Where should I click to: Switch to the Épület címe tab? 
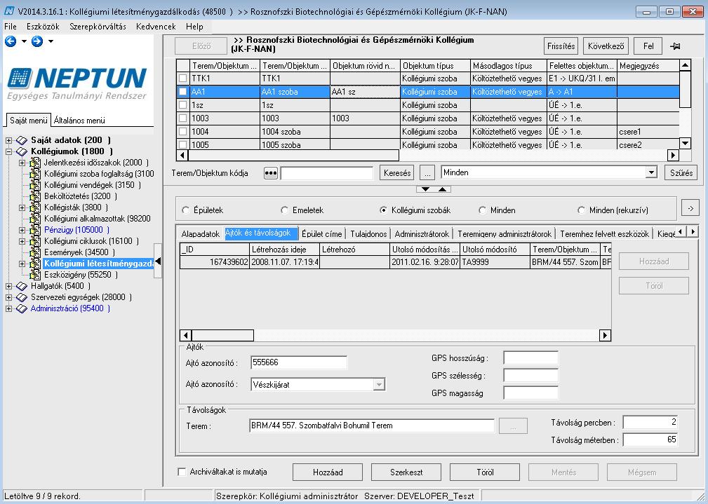pyautogui.click(x=322, y=233)
